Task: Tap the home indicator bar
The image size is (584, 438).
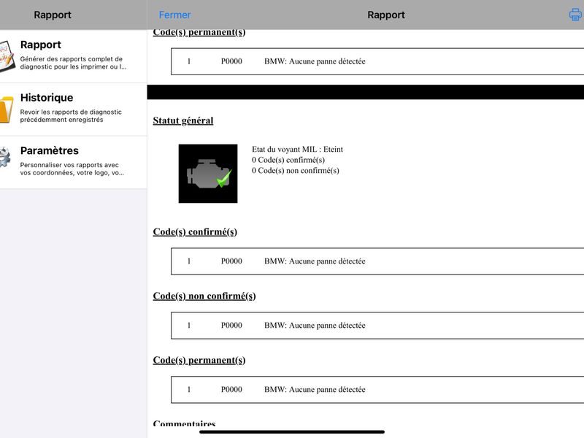Action: (x=292, y=432)
